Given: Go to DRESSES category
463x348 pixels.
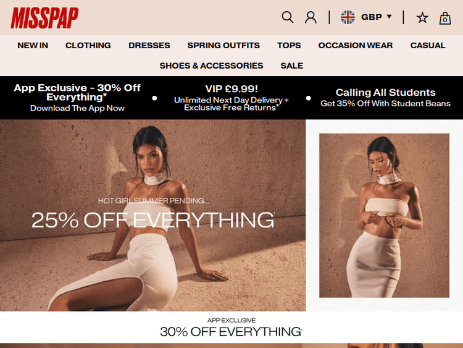Looking at the screenshot, I should pyautogui.click(x=149, y=45).
